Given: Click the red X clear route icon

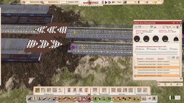Looking at the screenshot, I should (177, 58).
